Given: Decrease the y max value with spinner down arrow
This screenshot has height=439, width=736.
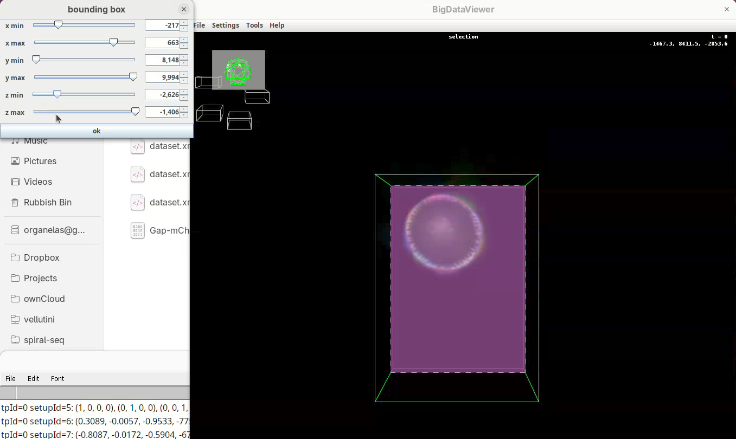Looking at the screenshot, I should (x=184, y=80).
